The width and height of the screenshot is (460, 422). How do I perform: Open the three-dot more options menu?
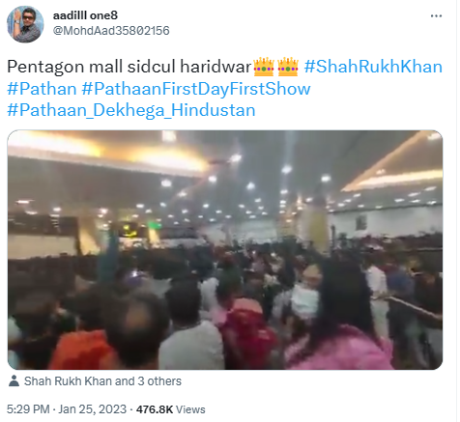click(x=436, y=15)
